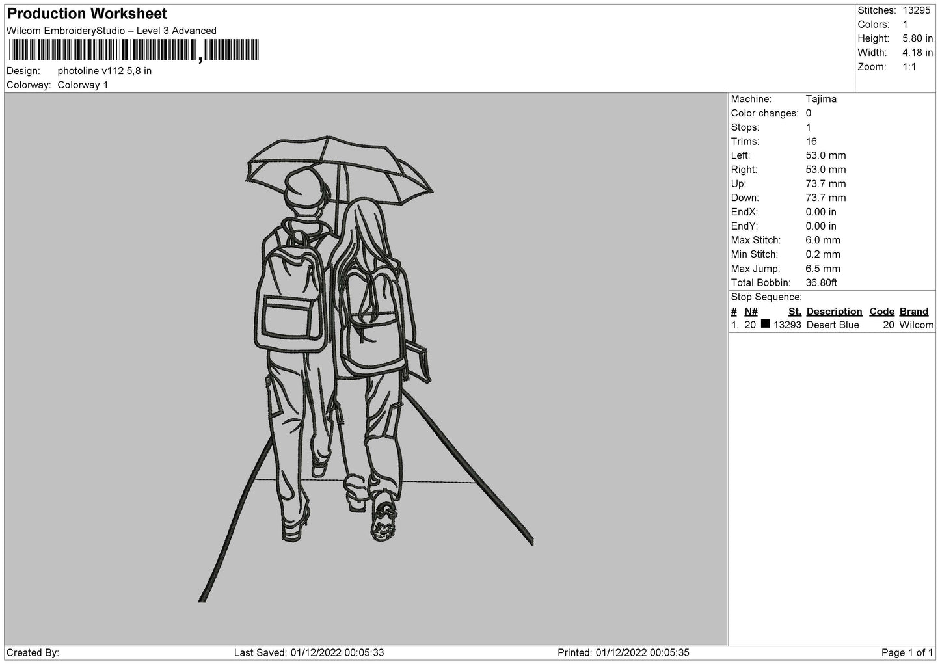Click the Code column header
This screenshot has width=940, height=664.
coord(881,312)
